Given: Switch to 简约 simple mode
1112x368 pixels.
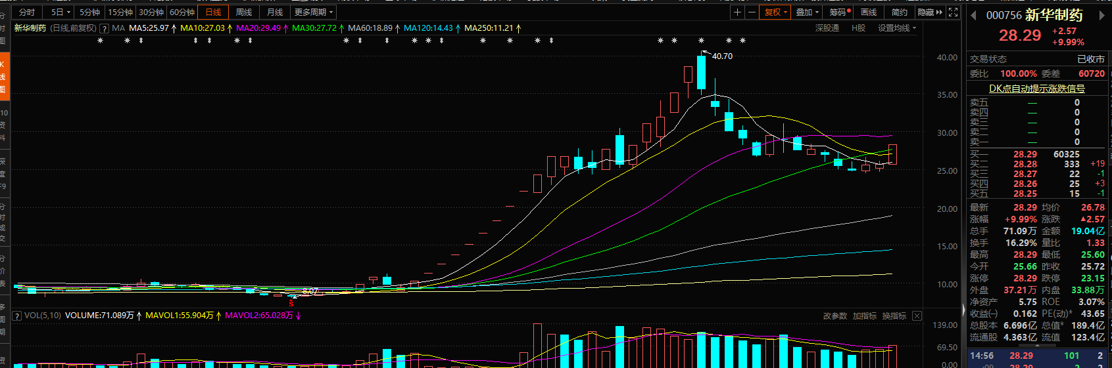Looking at the screenshot, I should point(899,12).
